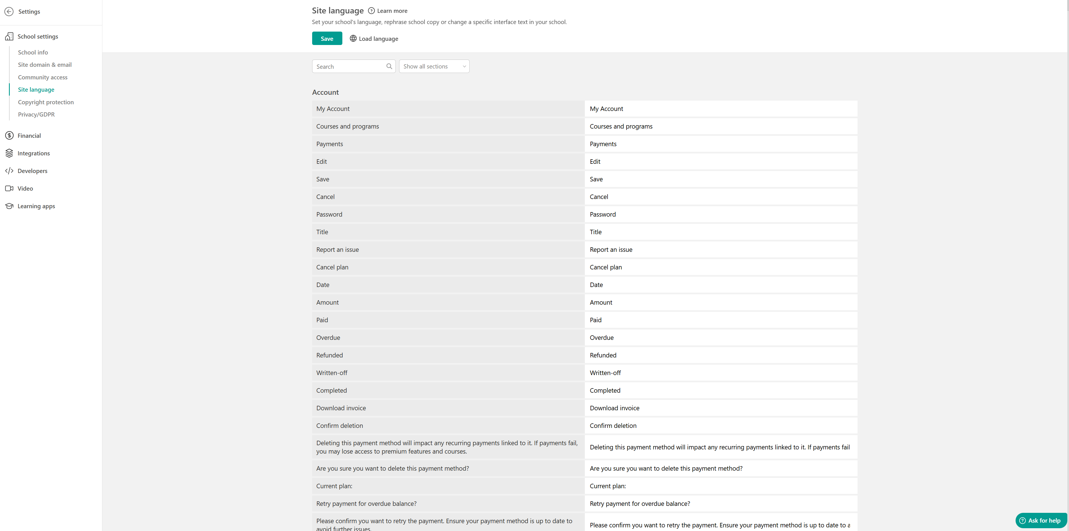Screen dimensions: 1069x531
Task: Open Privacy/GDPR settings
Action: (x=36, y=114)
